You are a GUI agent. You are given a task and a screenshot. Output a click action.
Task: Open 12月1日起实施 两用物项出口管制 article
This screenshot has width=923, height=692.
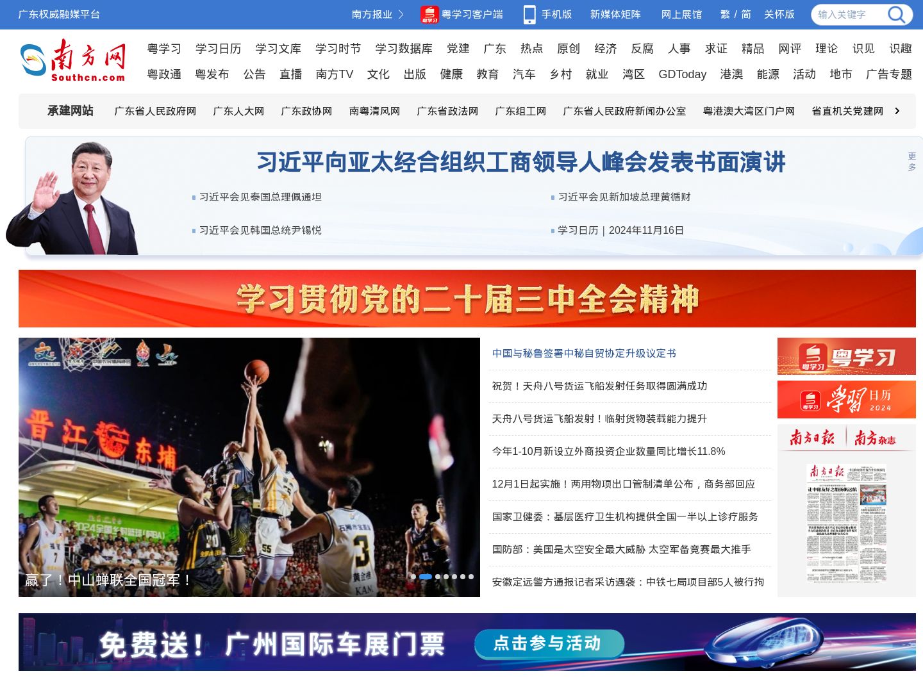click(623, 484)
